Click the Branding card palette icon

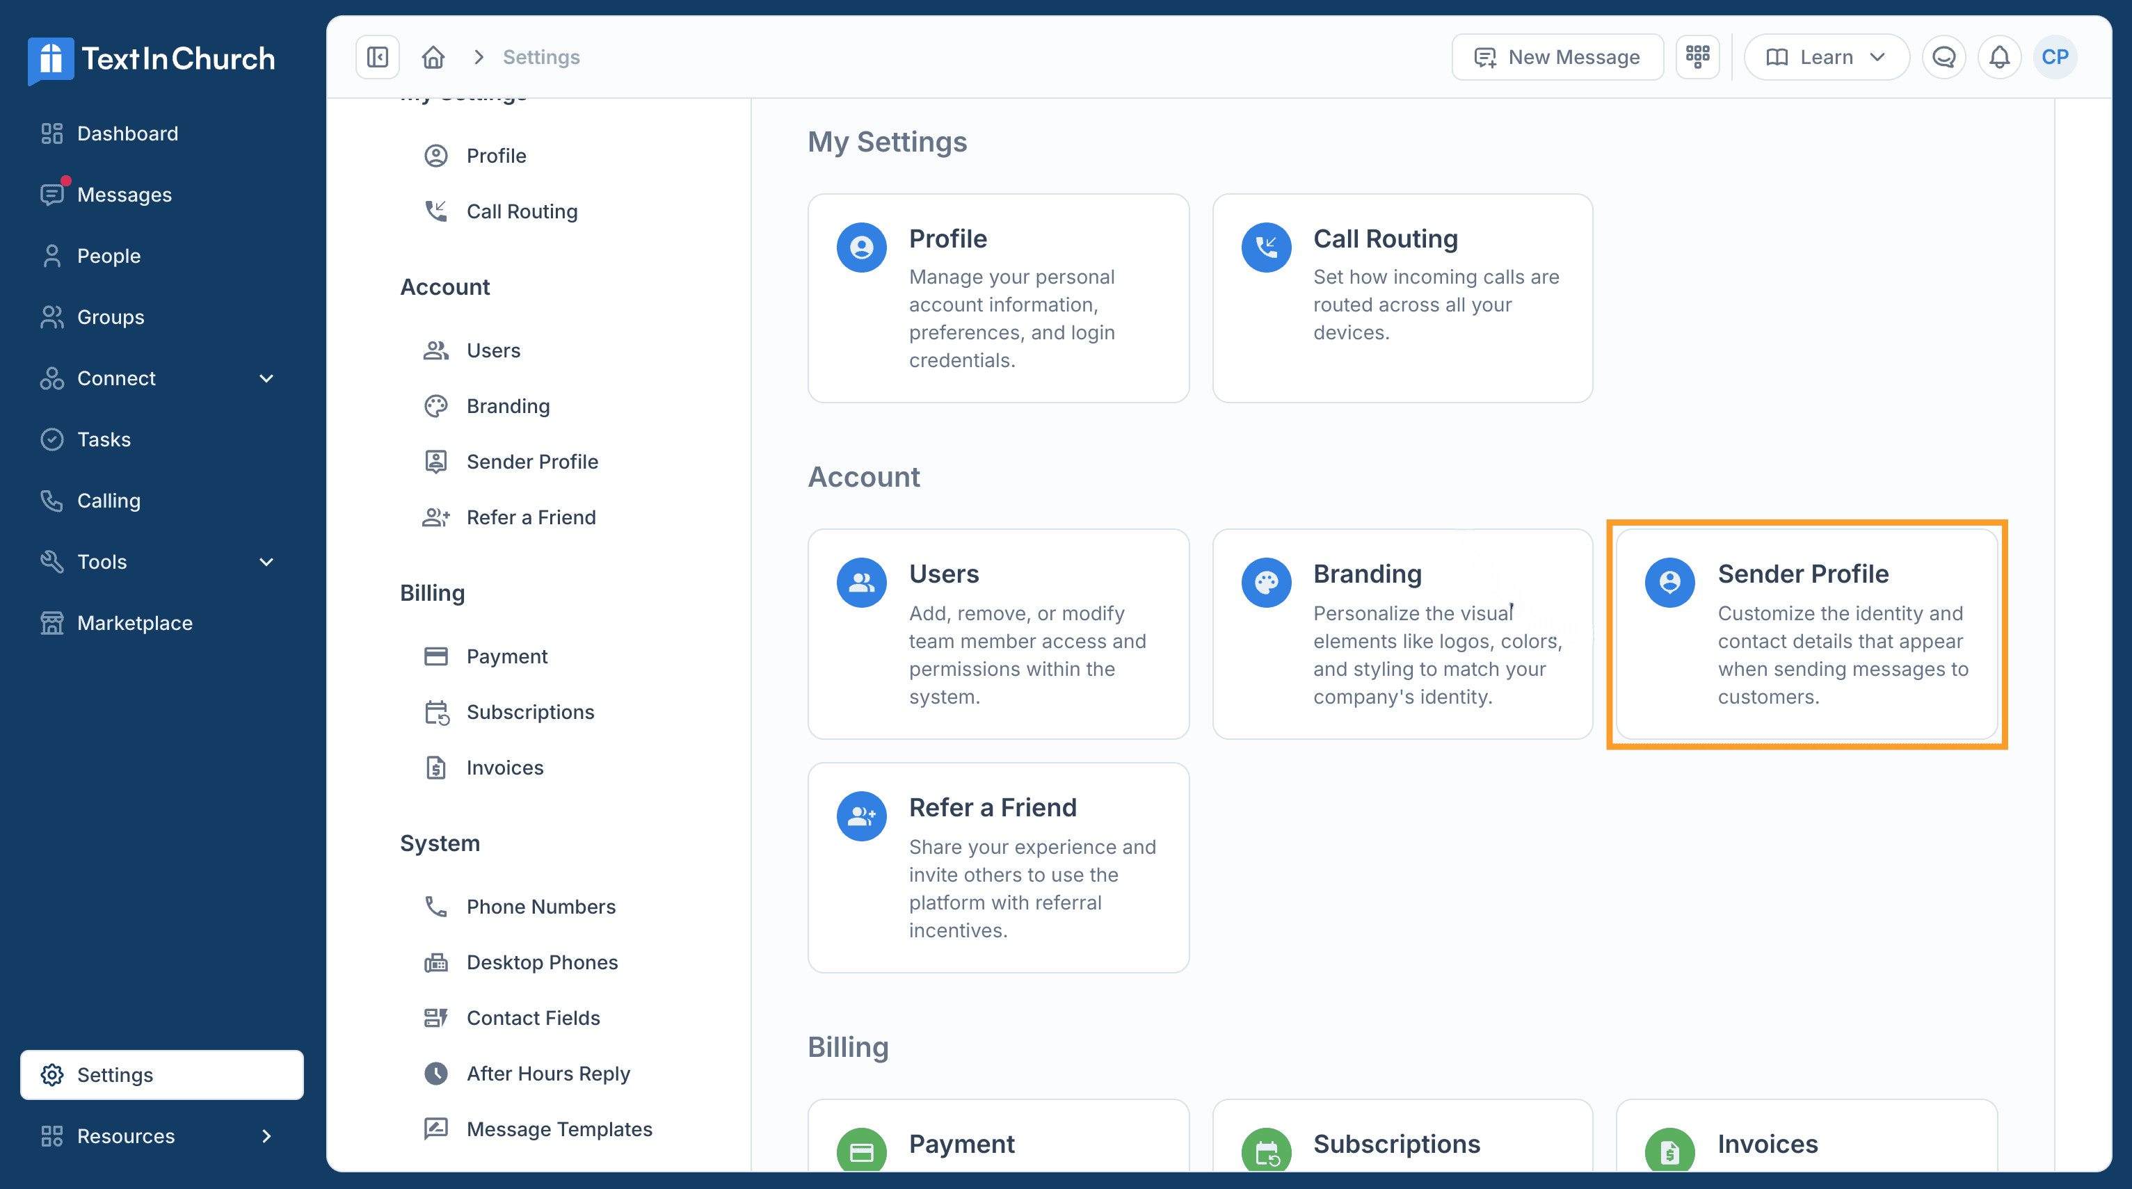click(1266, 583)
